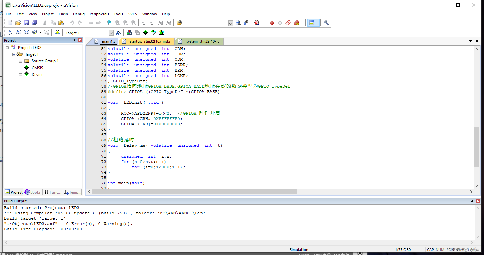Viewport: 484px width, 255px height.
Task: Expand the Device tree node
Action: [21, 75]
